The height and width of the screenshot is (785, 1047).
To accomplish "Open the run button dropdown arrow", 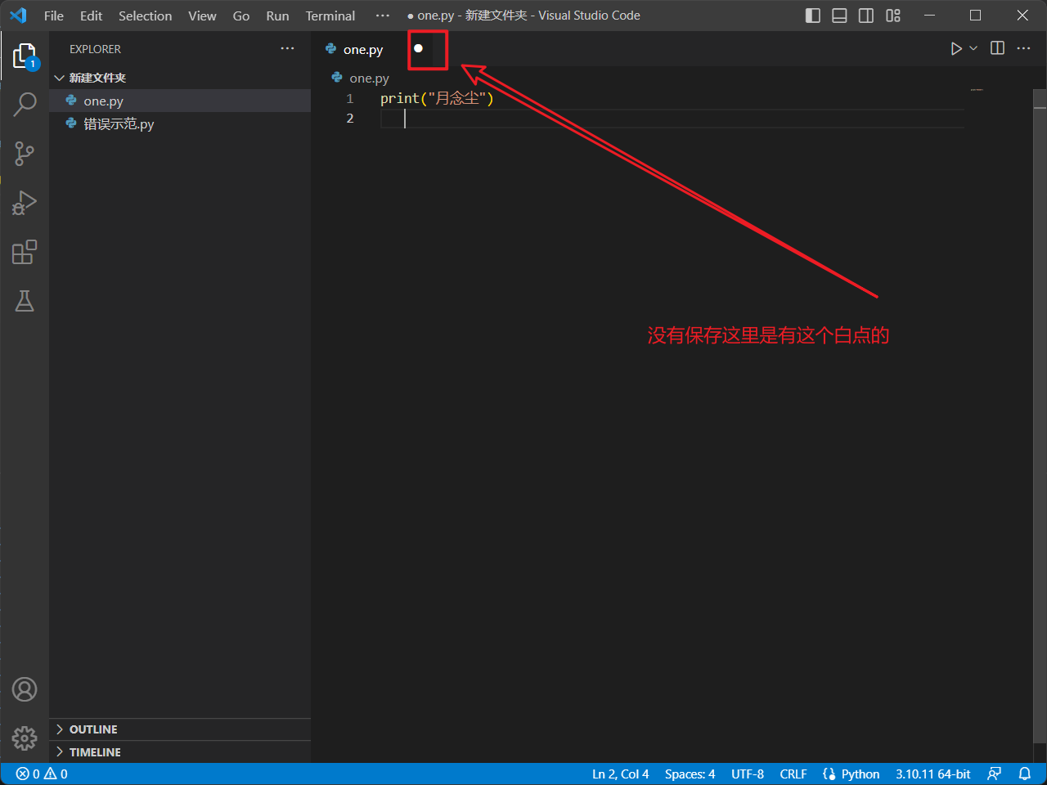I will [973, 49].
